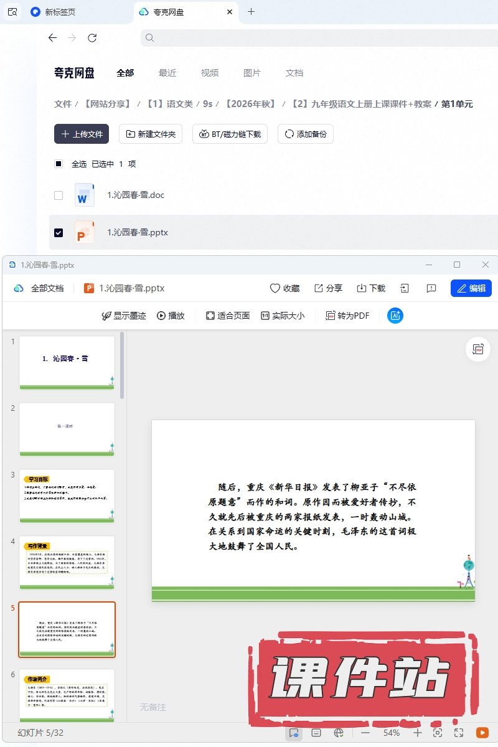
Task: Add the file to favorites with 收藏
Action: [x=284, y=288]
